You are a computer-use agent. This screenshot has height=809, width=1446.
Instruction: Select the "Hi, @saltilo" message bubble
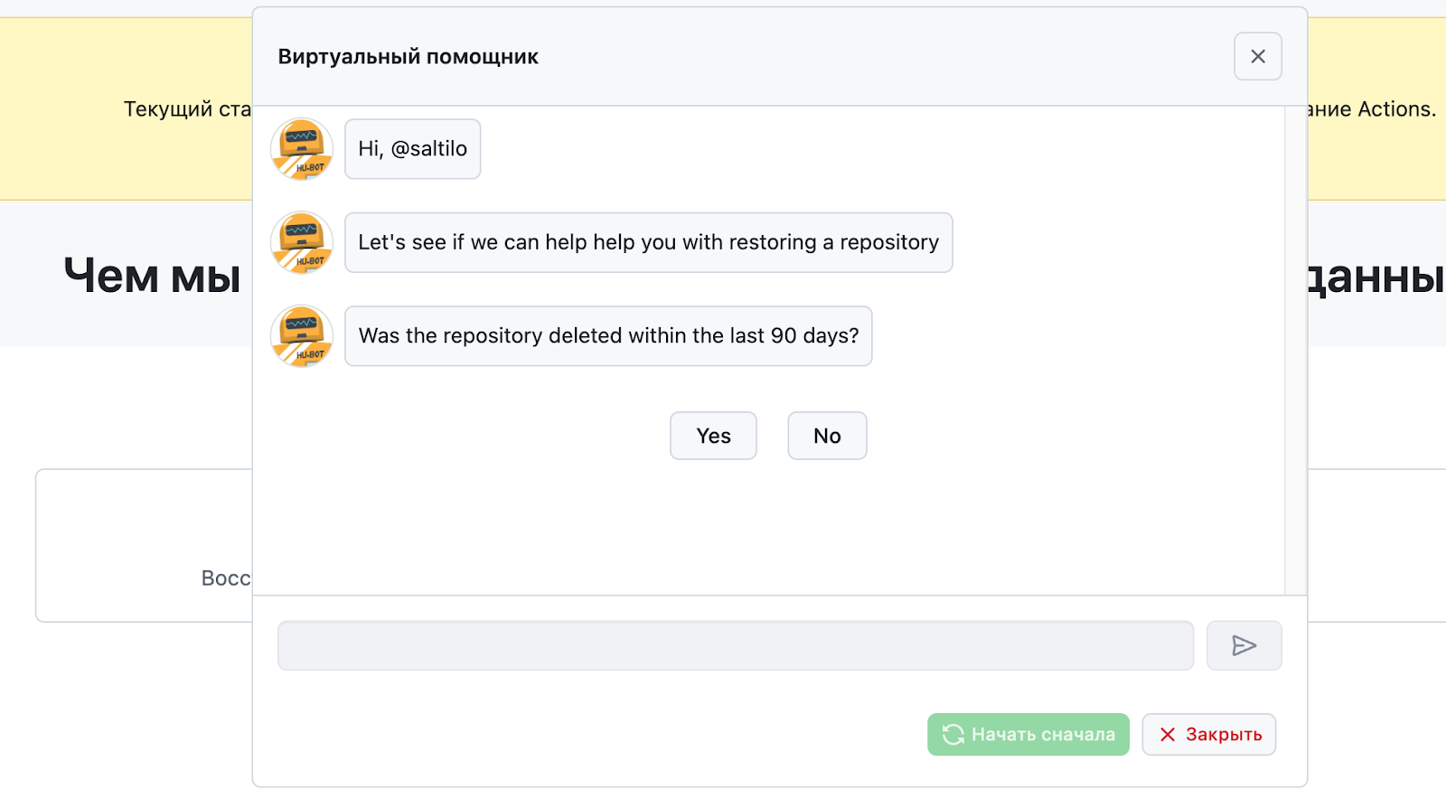[x=412, y=149]
